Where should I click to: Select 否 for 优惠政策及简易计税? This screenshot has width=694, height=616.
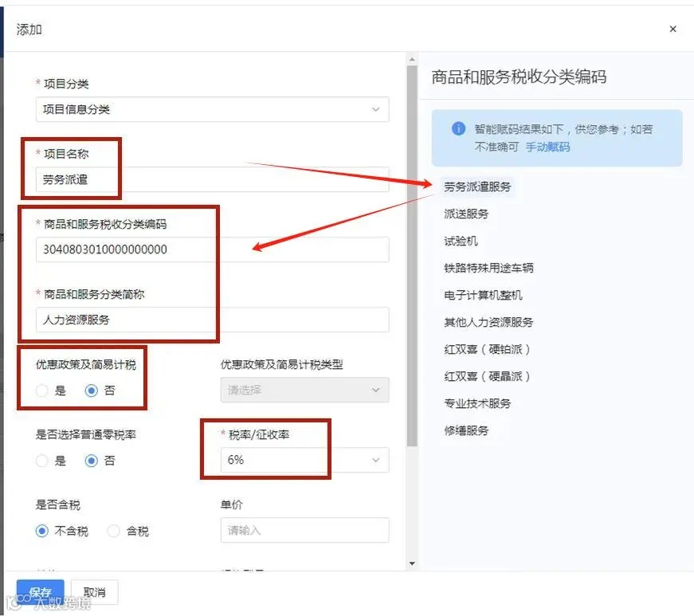pos(92,390)
